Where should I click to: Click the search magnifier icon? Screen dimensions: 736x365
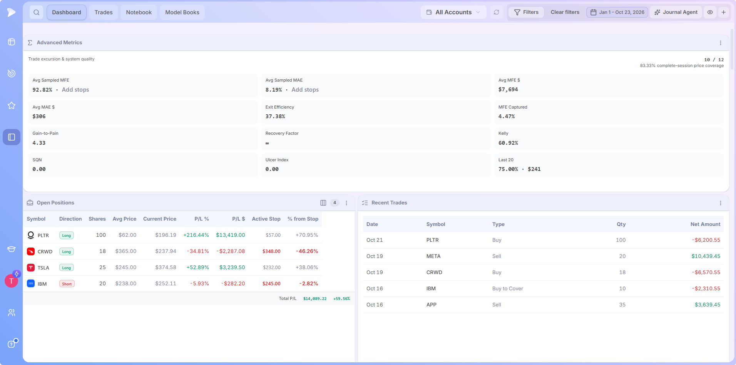[x=36, y=12]
